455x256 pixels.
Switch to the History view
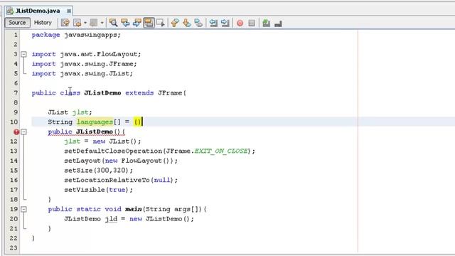43,23
